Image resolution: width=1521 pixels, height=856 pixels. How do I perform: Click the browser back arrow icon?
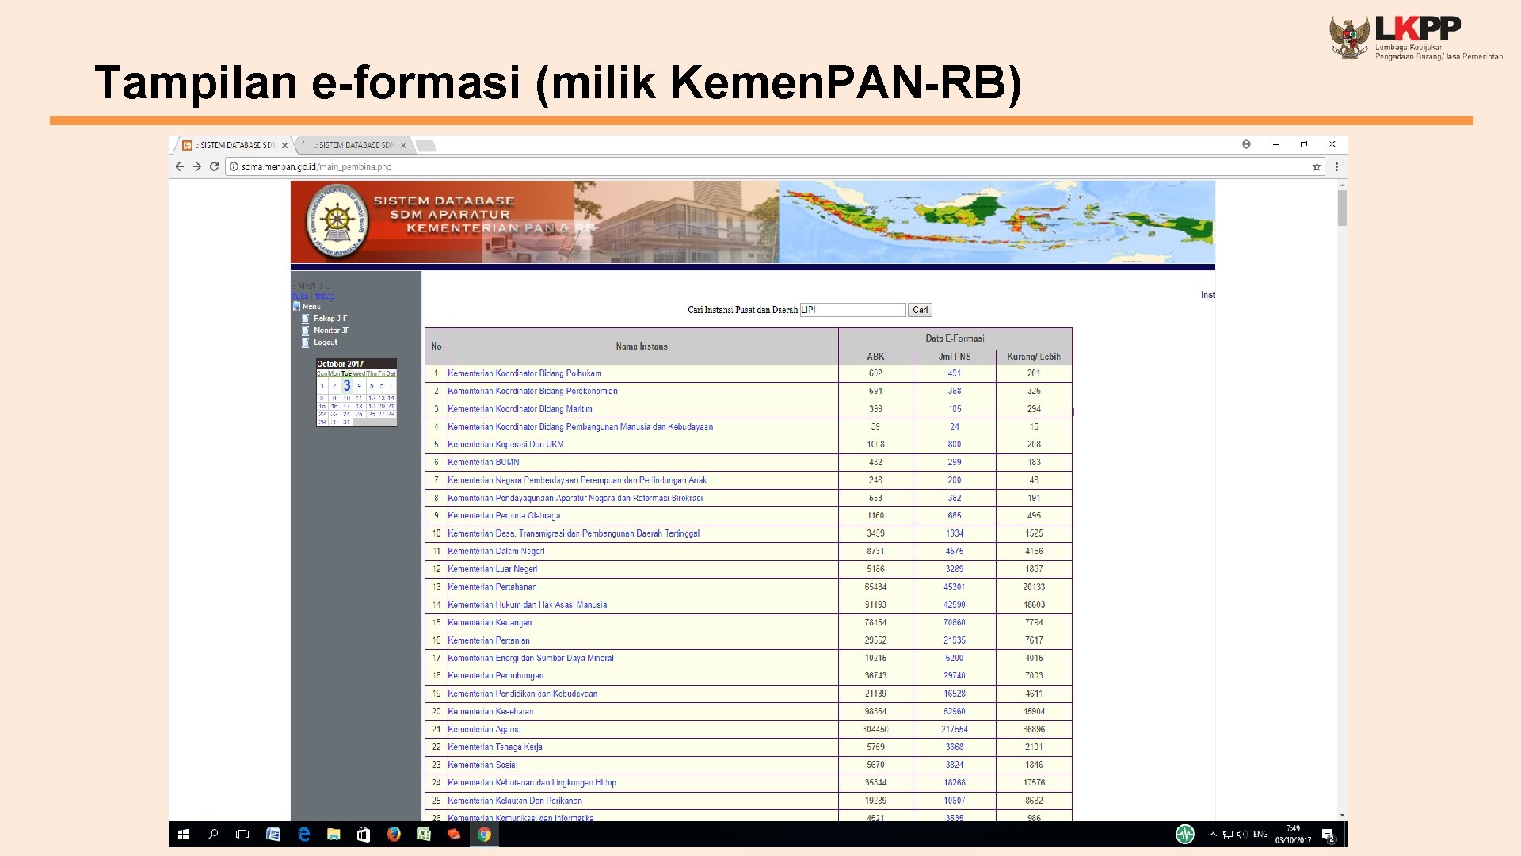[x=179, y=166]
